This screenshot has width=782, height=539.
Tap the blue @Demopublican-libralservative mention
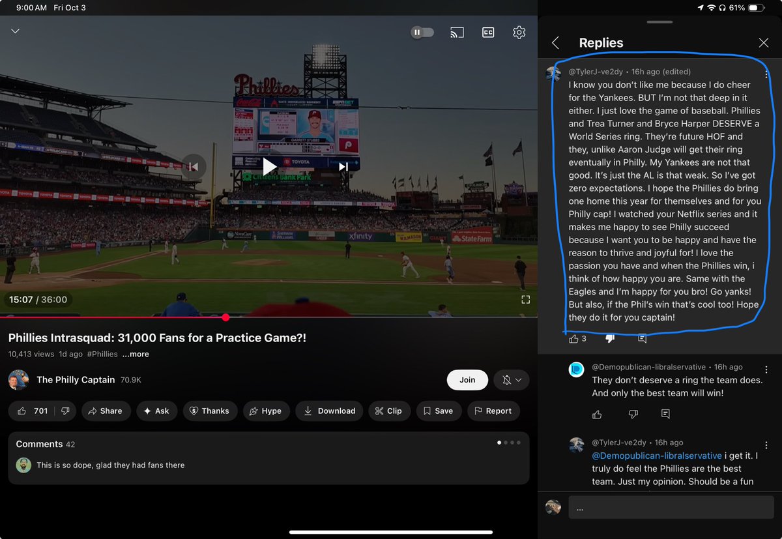(x=657, y=456)
